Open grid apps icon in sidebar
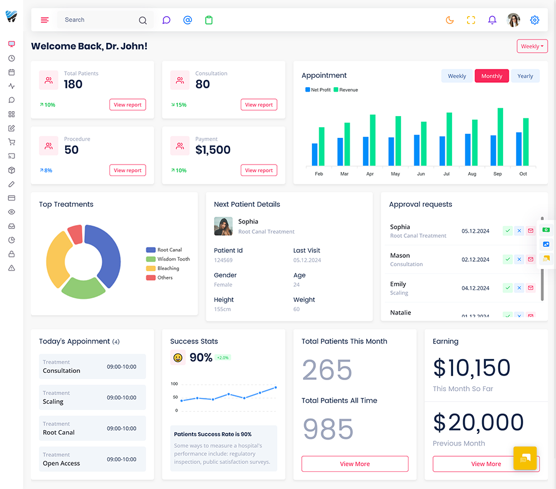Image resolution: width=556 pixels, height=489 pixels. [12, 114]
